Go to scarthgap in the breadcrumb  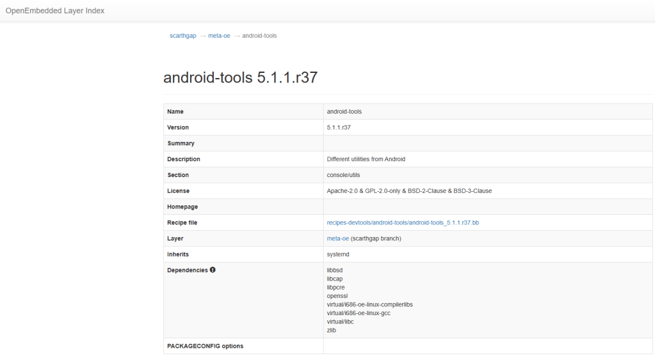182,36
